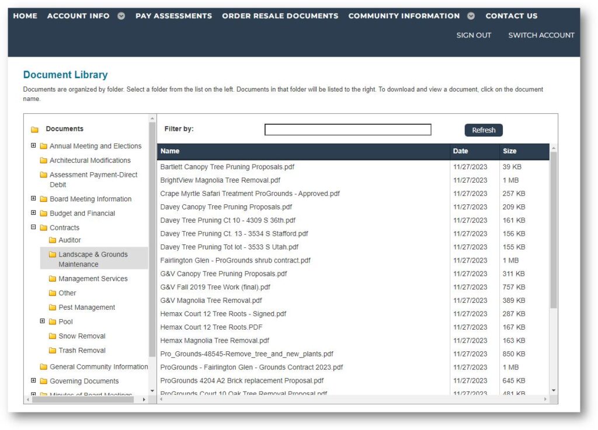Image resolution: width=598 pixels, height=430 pixels.
Task: Open Davey Tree Pruning Tot lot - 3533 S Utah.pdf
Action: (x=229, y=247)
